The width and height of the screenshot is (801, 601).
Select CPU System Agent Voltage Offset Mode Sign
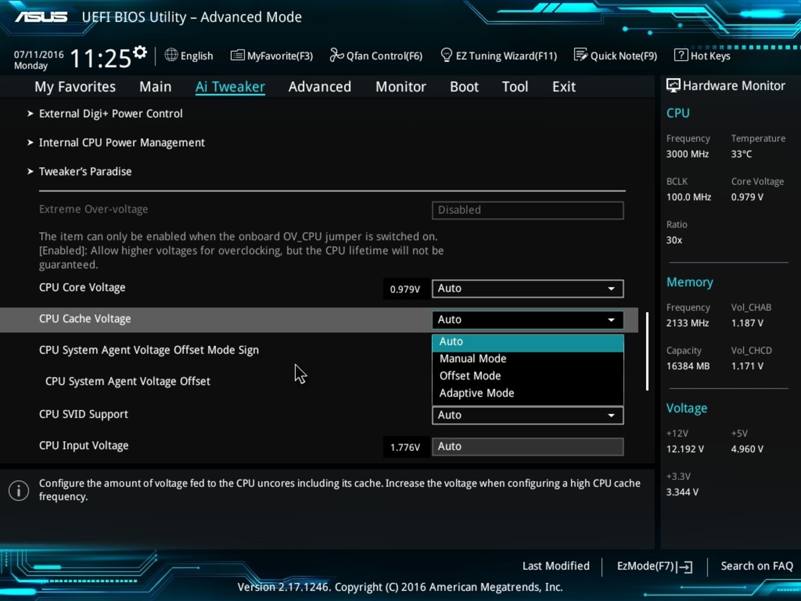pos(149,350)
